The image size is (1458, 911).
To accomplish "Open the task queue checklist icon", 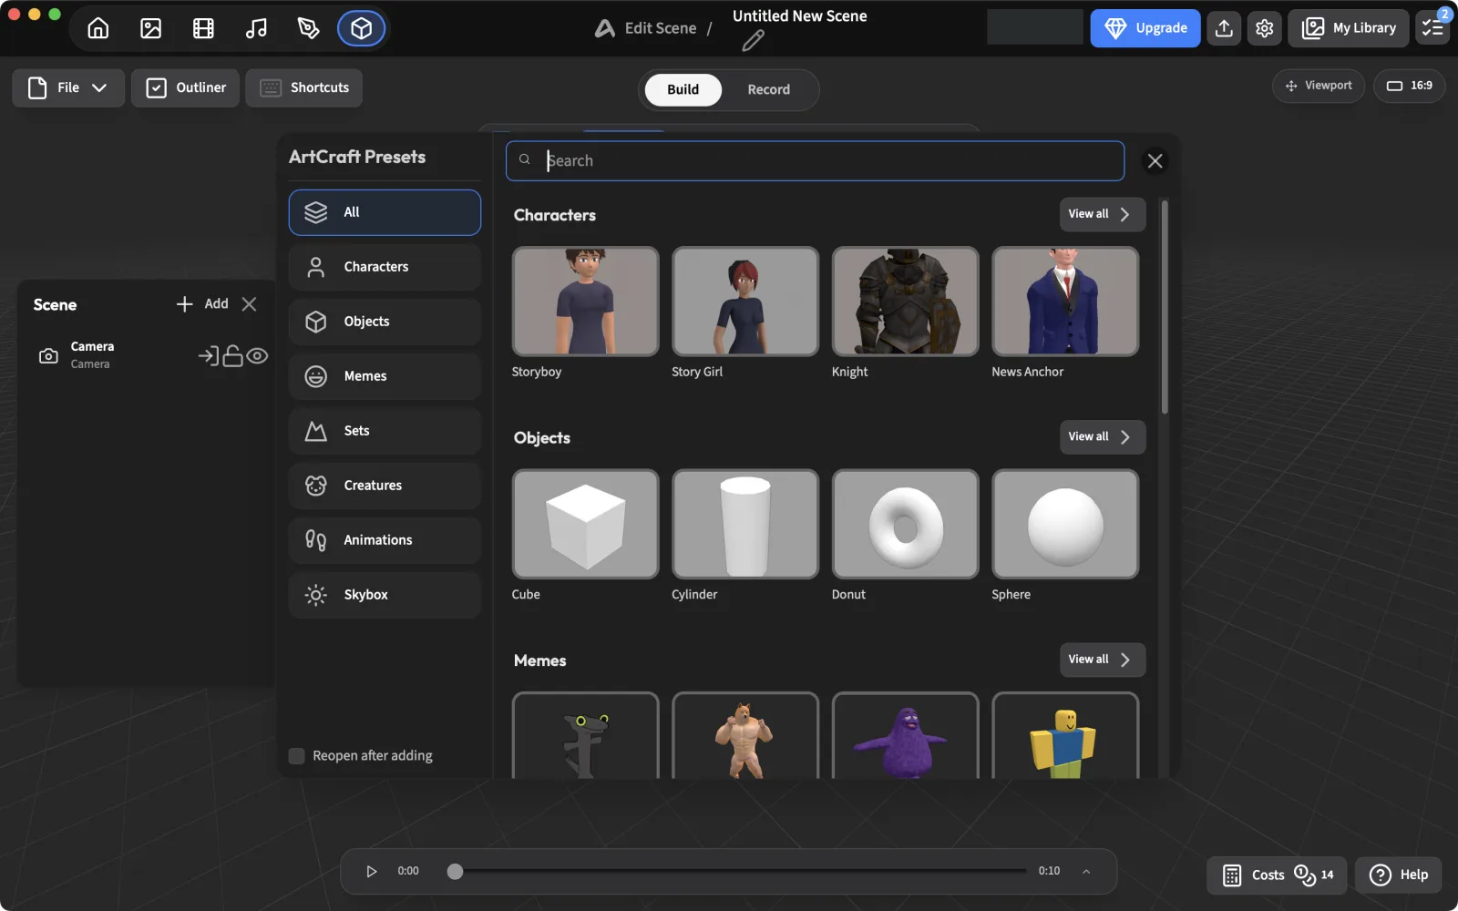I will tap(1432, 28).
